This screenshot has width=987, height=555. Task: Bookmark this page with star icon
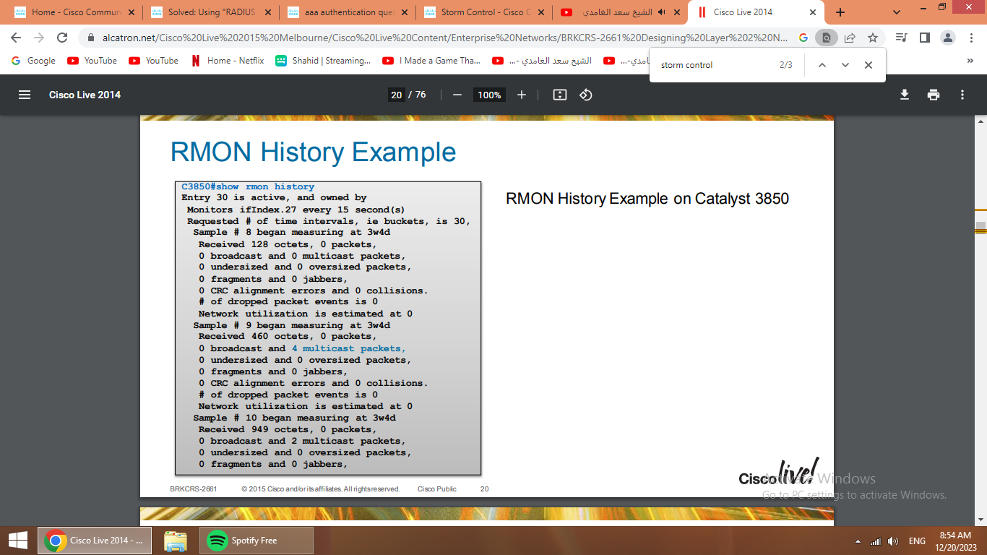pos(873,38)
